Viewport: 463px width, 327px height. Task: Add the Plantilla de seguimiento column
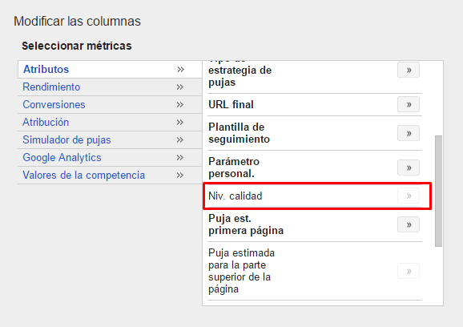click(x=409, y=133)
